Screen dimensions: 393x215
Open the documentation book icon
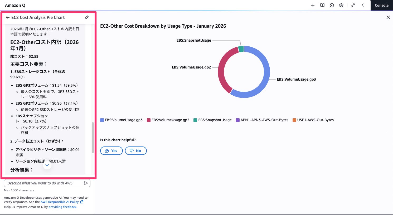pos(322,5)
